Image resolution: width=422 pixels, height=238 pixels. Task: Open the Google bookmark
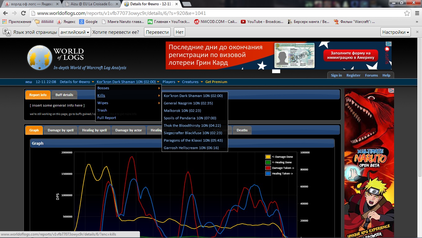(88, 22)
